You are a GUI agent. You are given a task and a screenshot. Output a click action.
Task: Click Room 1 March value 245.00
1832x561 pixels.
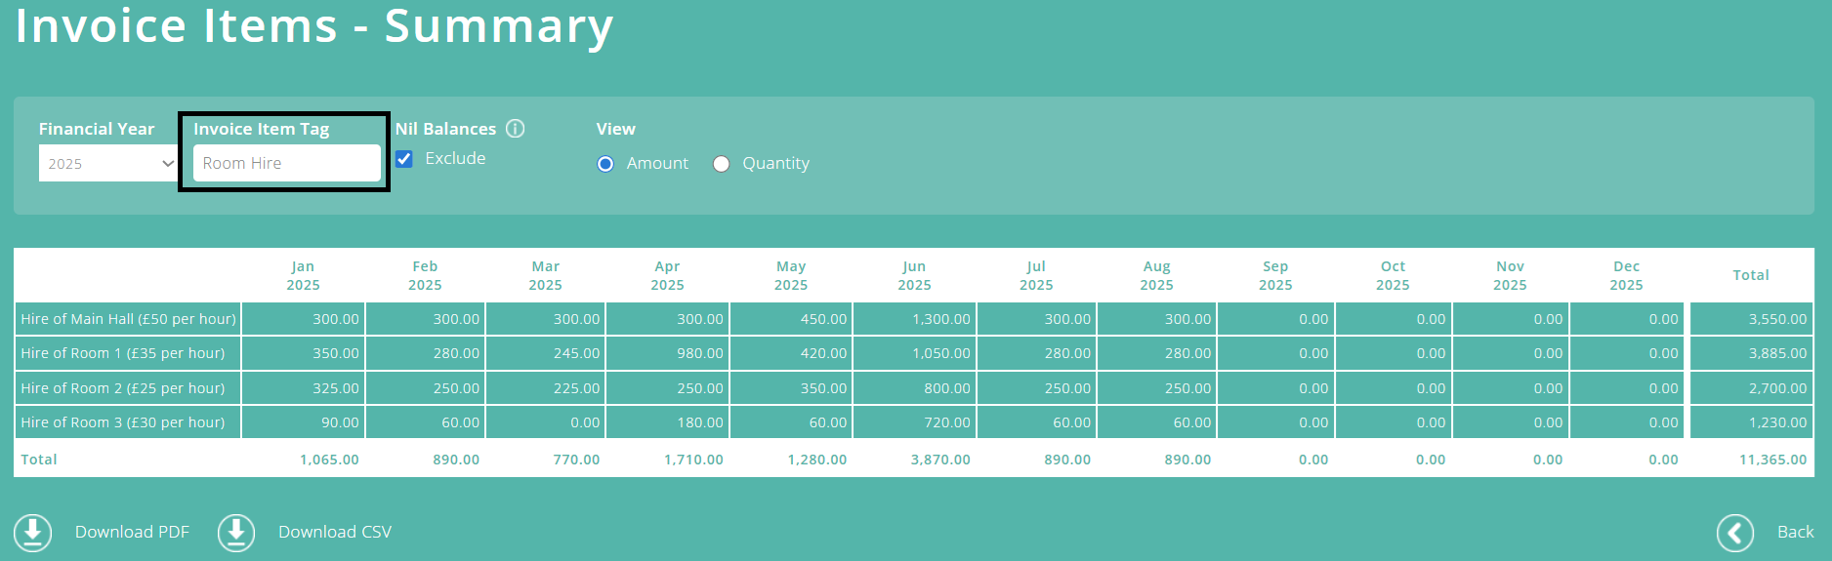click(577, 353)
